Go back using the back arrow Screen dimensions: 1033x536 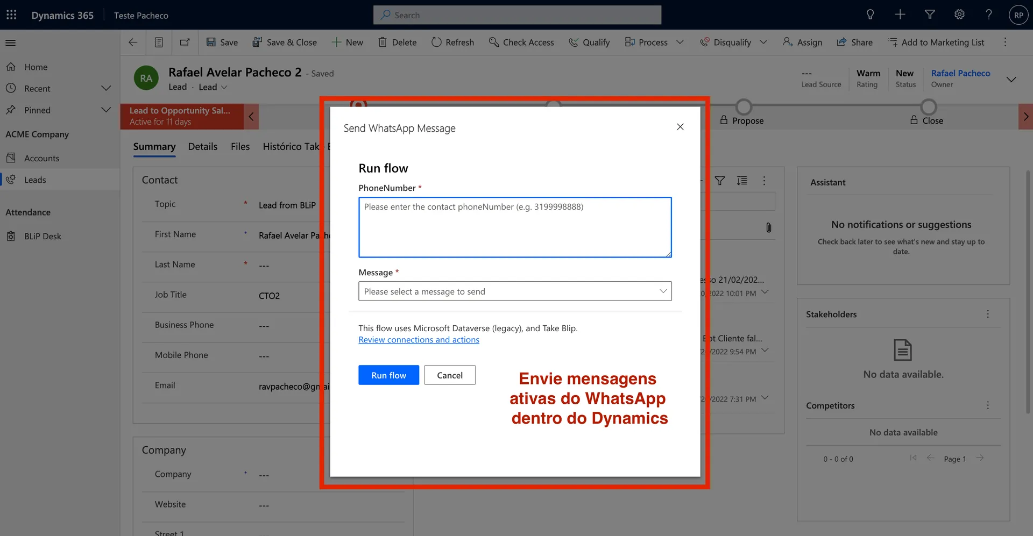[133, 42]
